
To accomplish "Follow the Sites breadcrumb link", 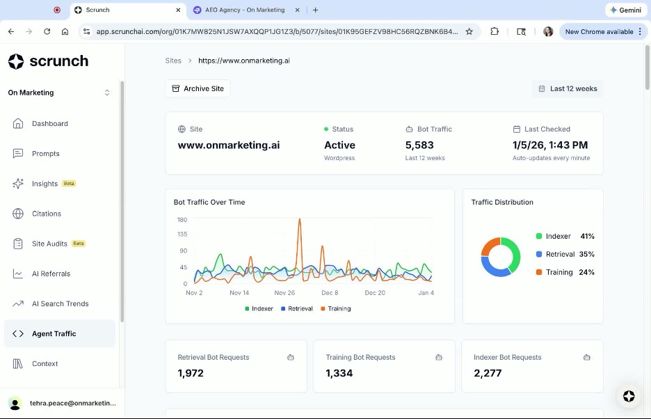I will click(173, 61).
